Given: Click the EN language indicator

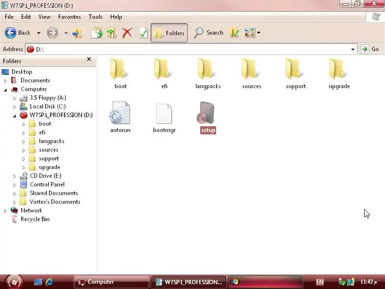Looking at the screenshot, I should click(x=320, y=282).
